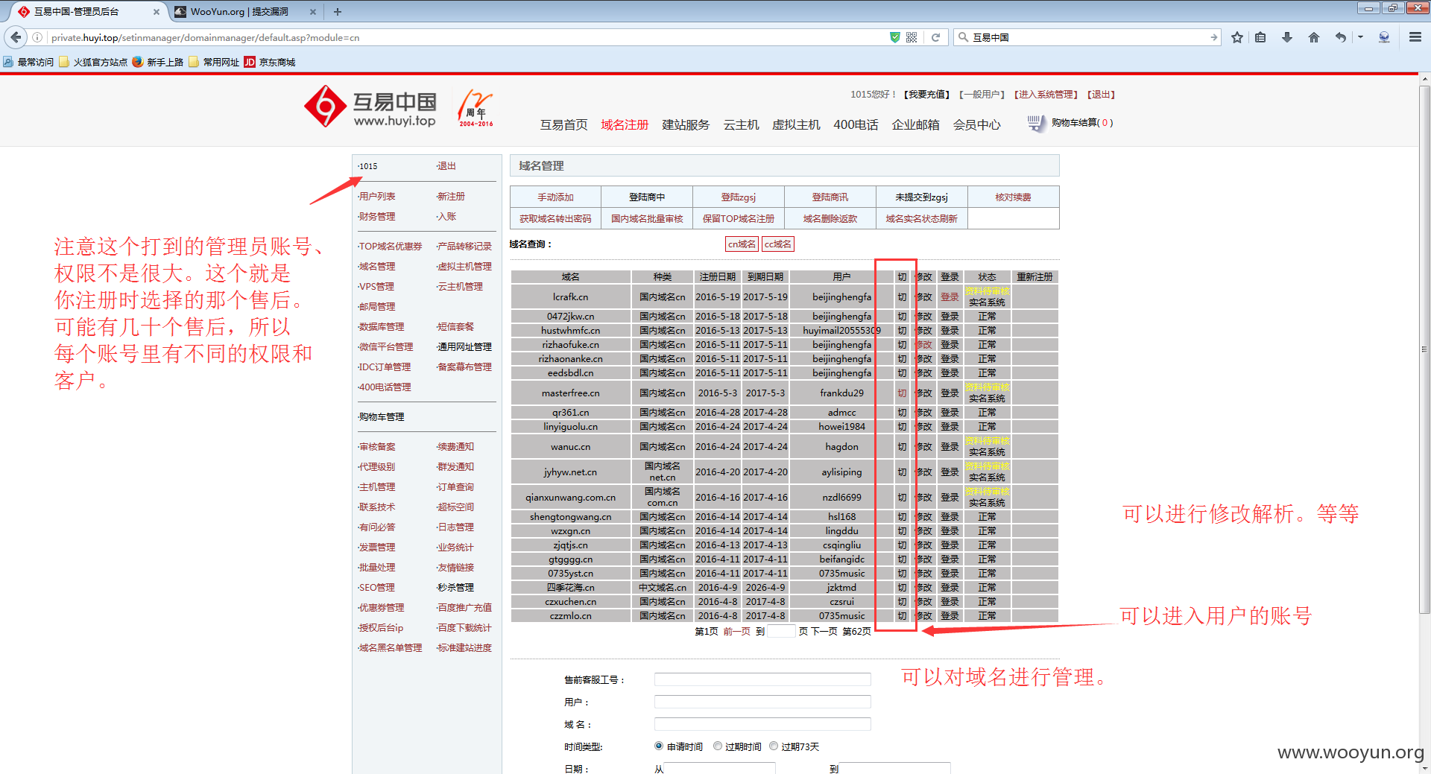Click the 域名 search input field

coord(762,724)
